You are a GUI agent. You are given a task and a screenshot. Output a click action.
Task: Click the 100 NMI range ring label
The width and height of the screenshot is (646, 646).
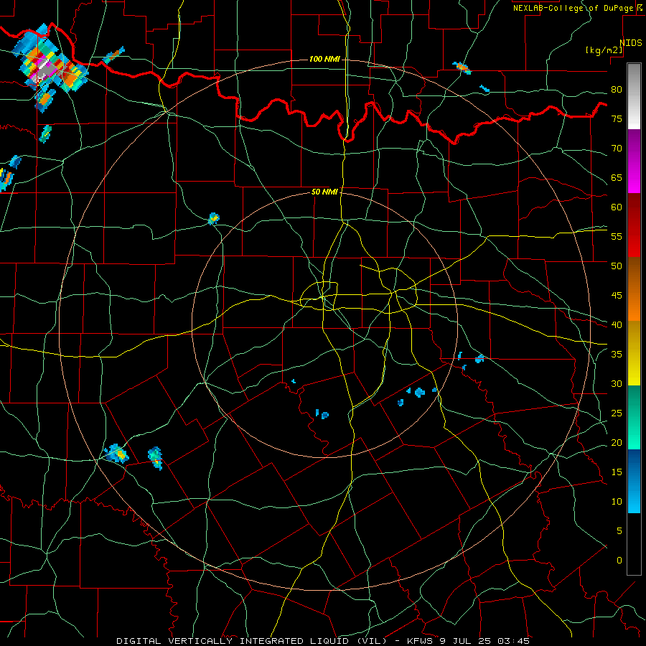324,59
